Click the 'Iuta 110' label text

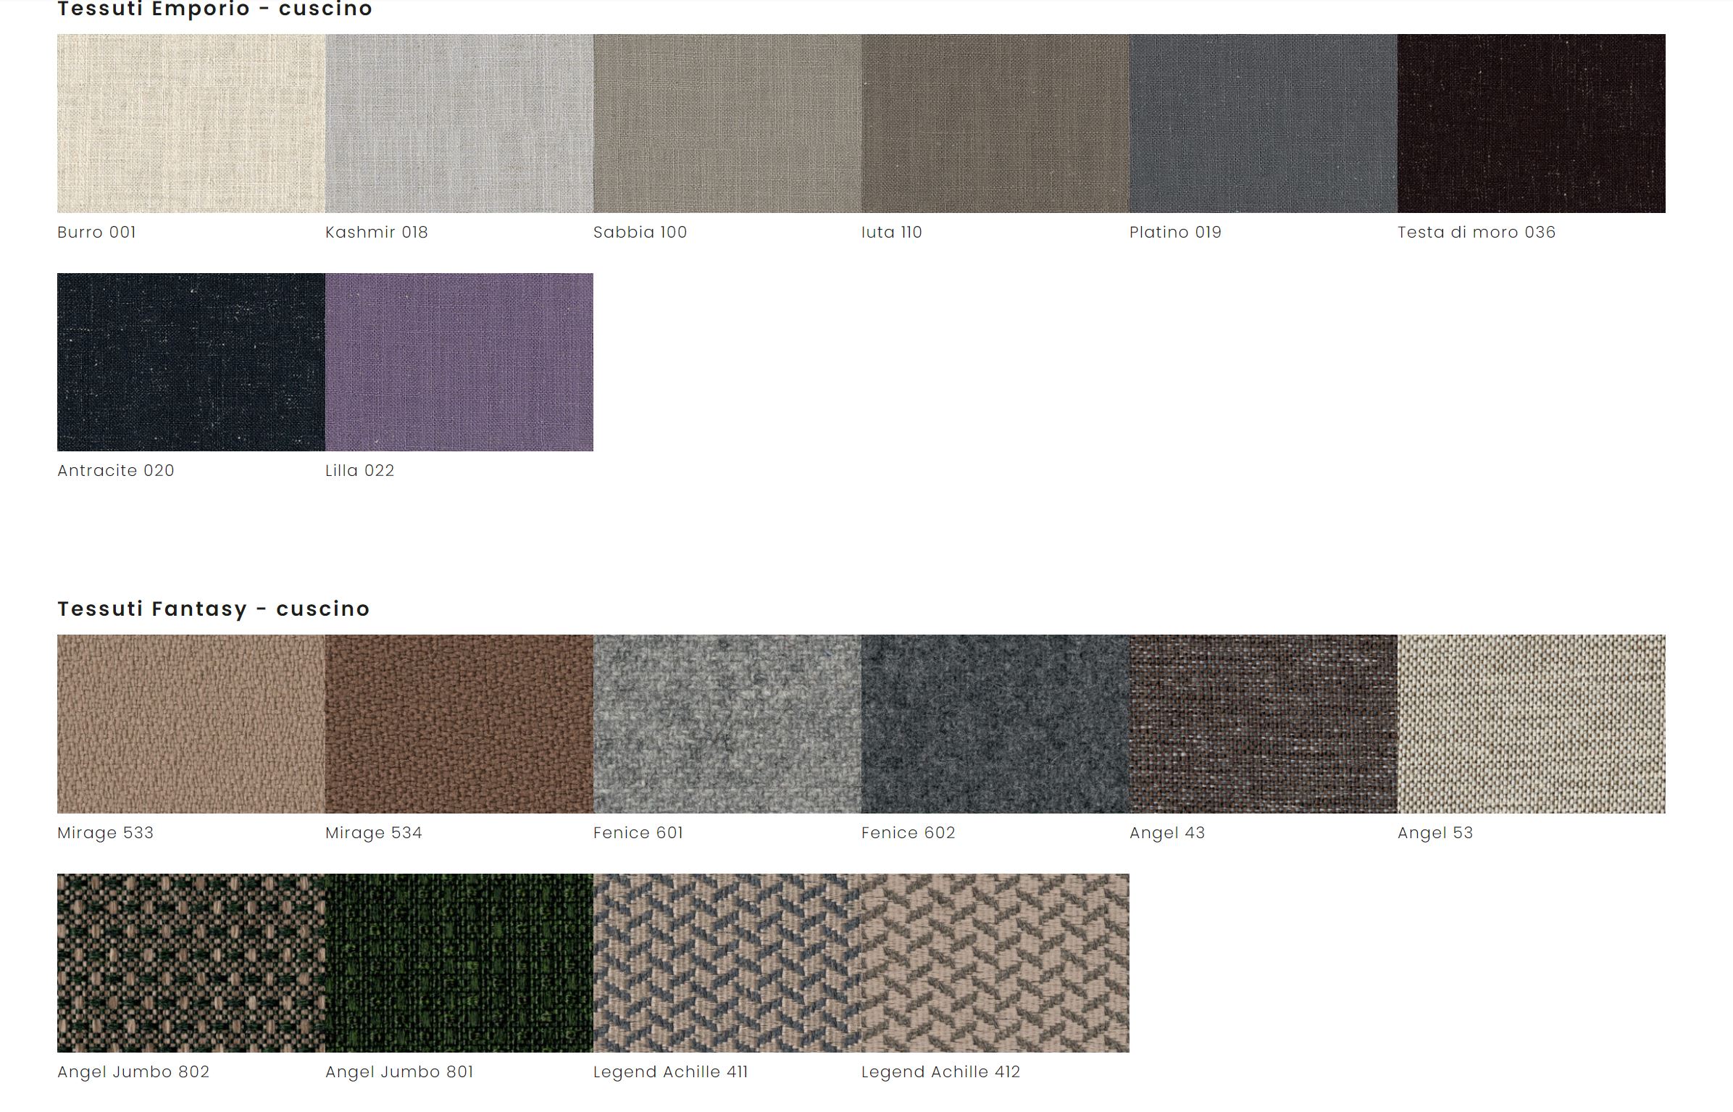pos(892,233)
